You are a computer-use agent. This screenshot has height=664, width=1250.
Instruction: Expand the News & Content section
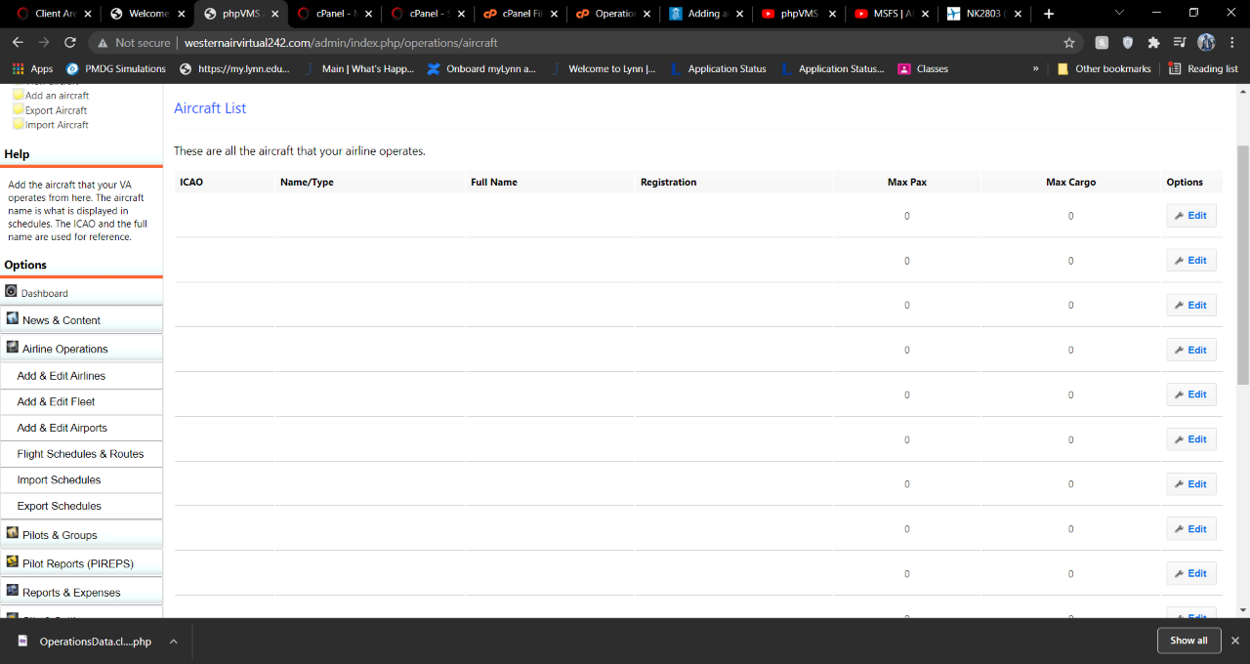point(81,320)
